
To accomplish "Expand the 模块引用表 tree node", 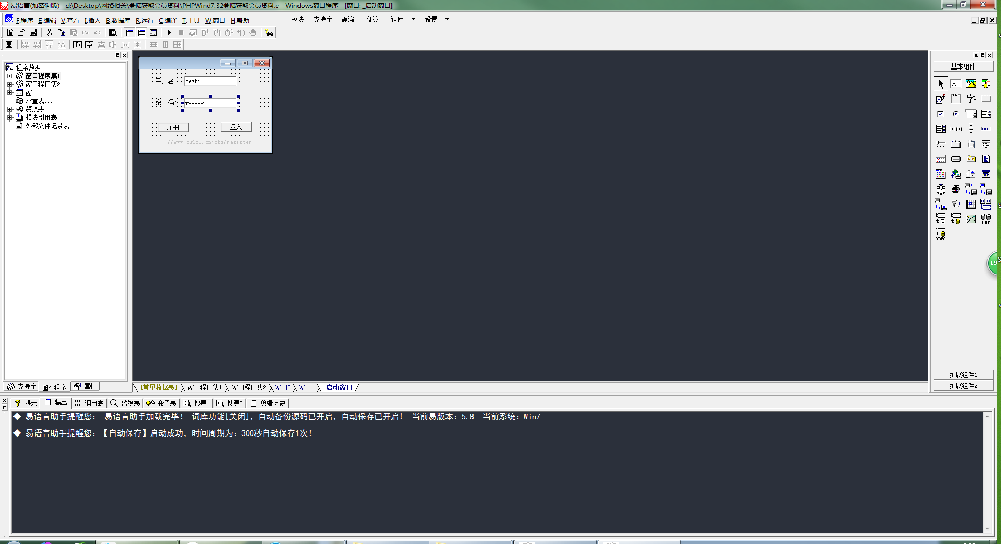I will [x=9, y=117].
